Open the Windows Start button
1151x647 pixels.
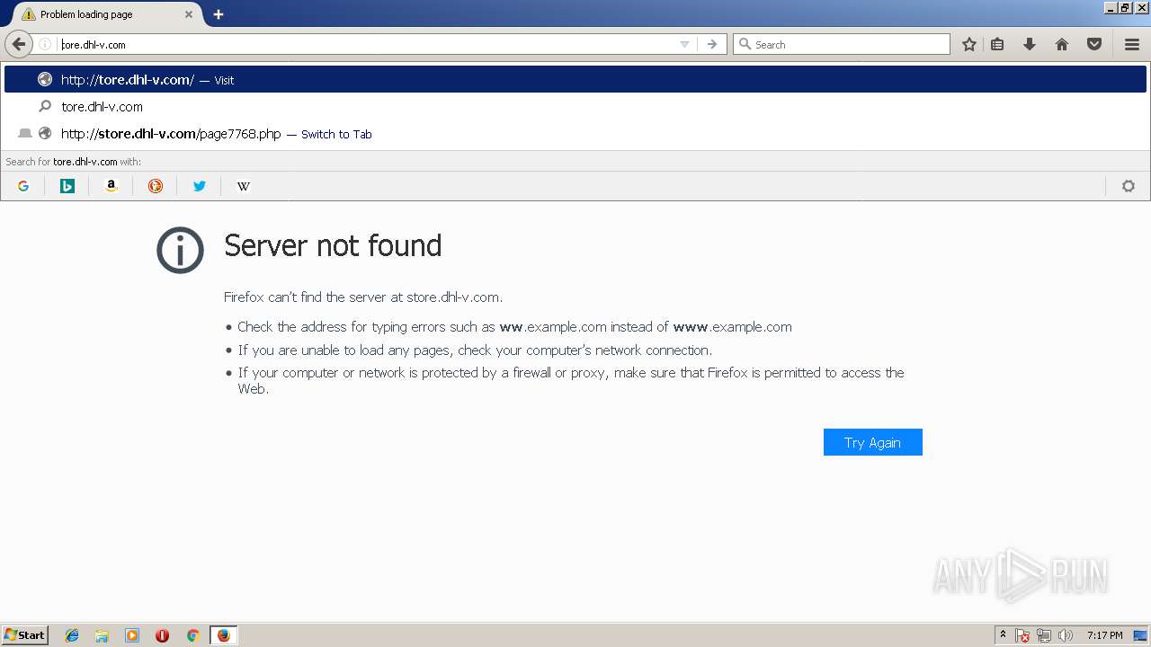25,635
